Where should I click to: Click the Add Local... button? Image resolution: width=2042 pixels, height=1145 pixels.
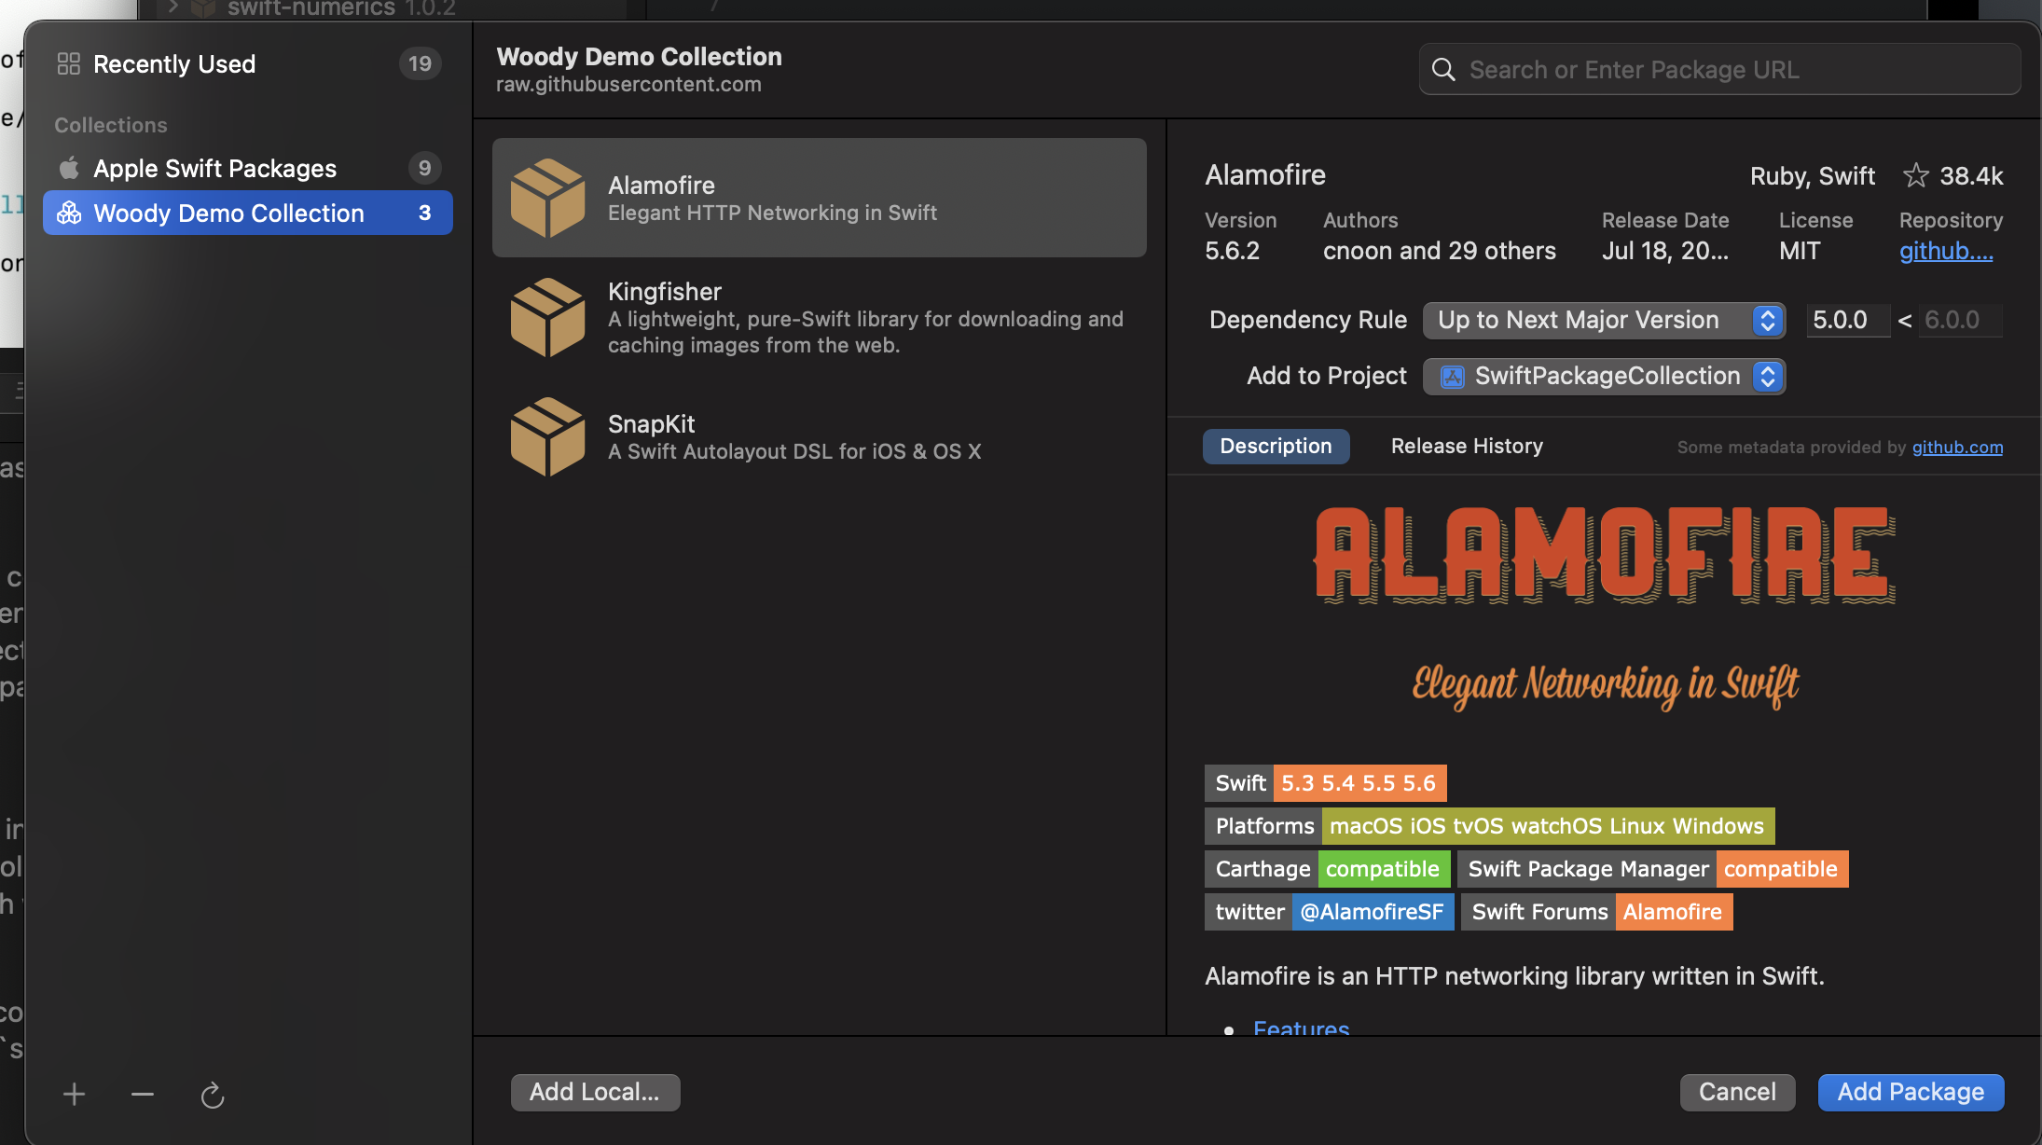(595, 1092)
